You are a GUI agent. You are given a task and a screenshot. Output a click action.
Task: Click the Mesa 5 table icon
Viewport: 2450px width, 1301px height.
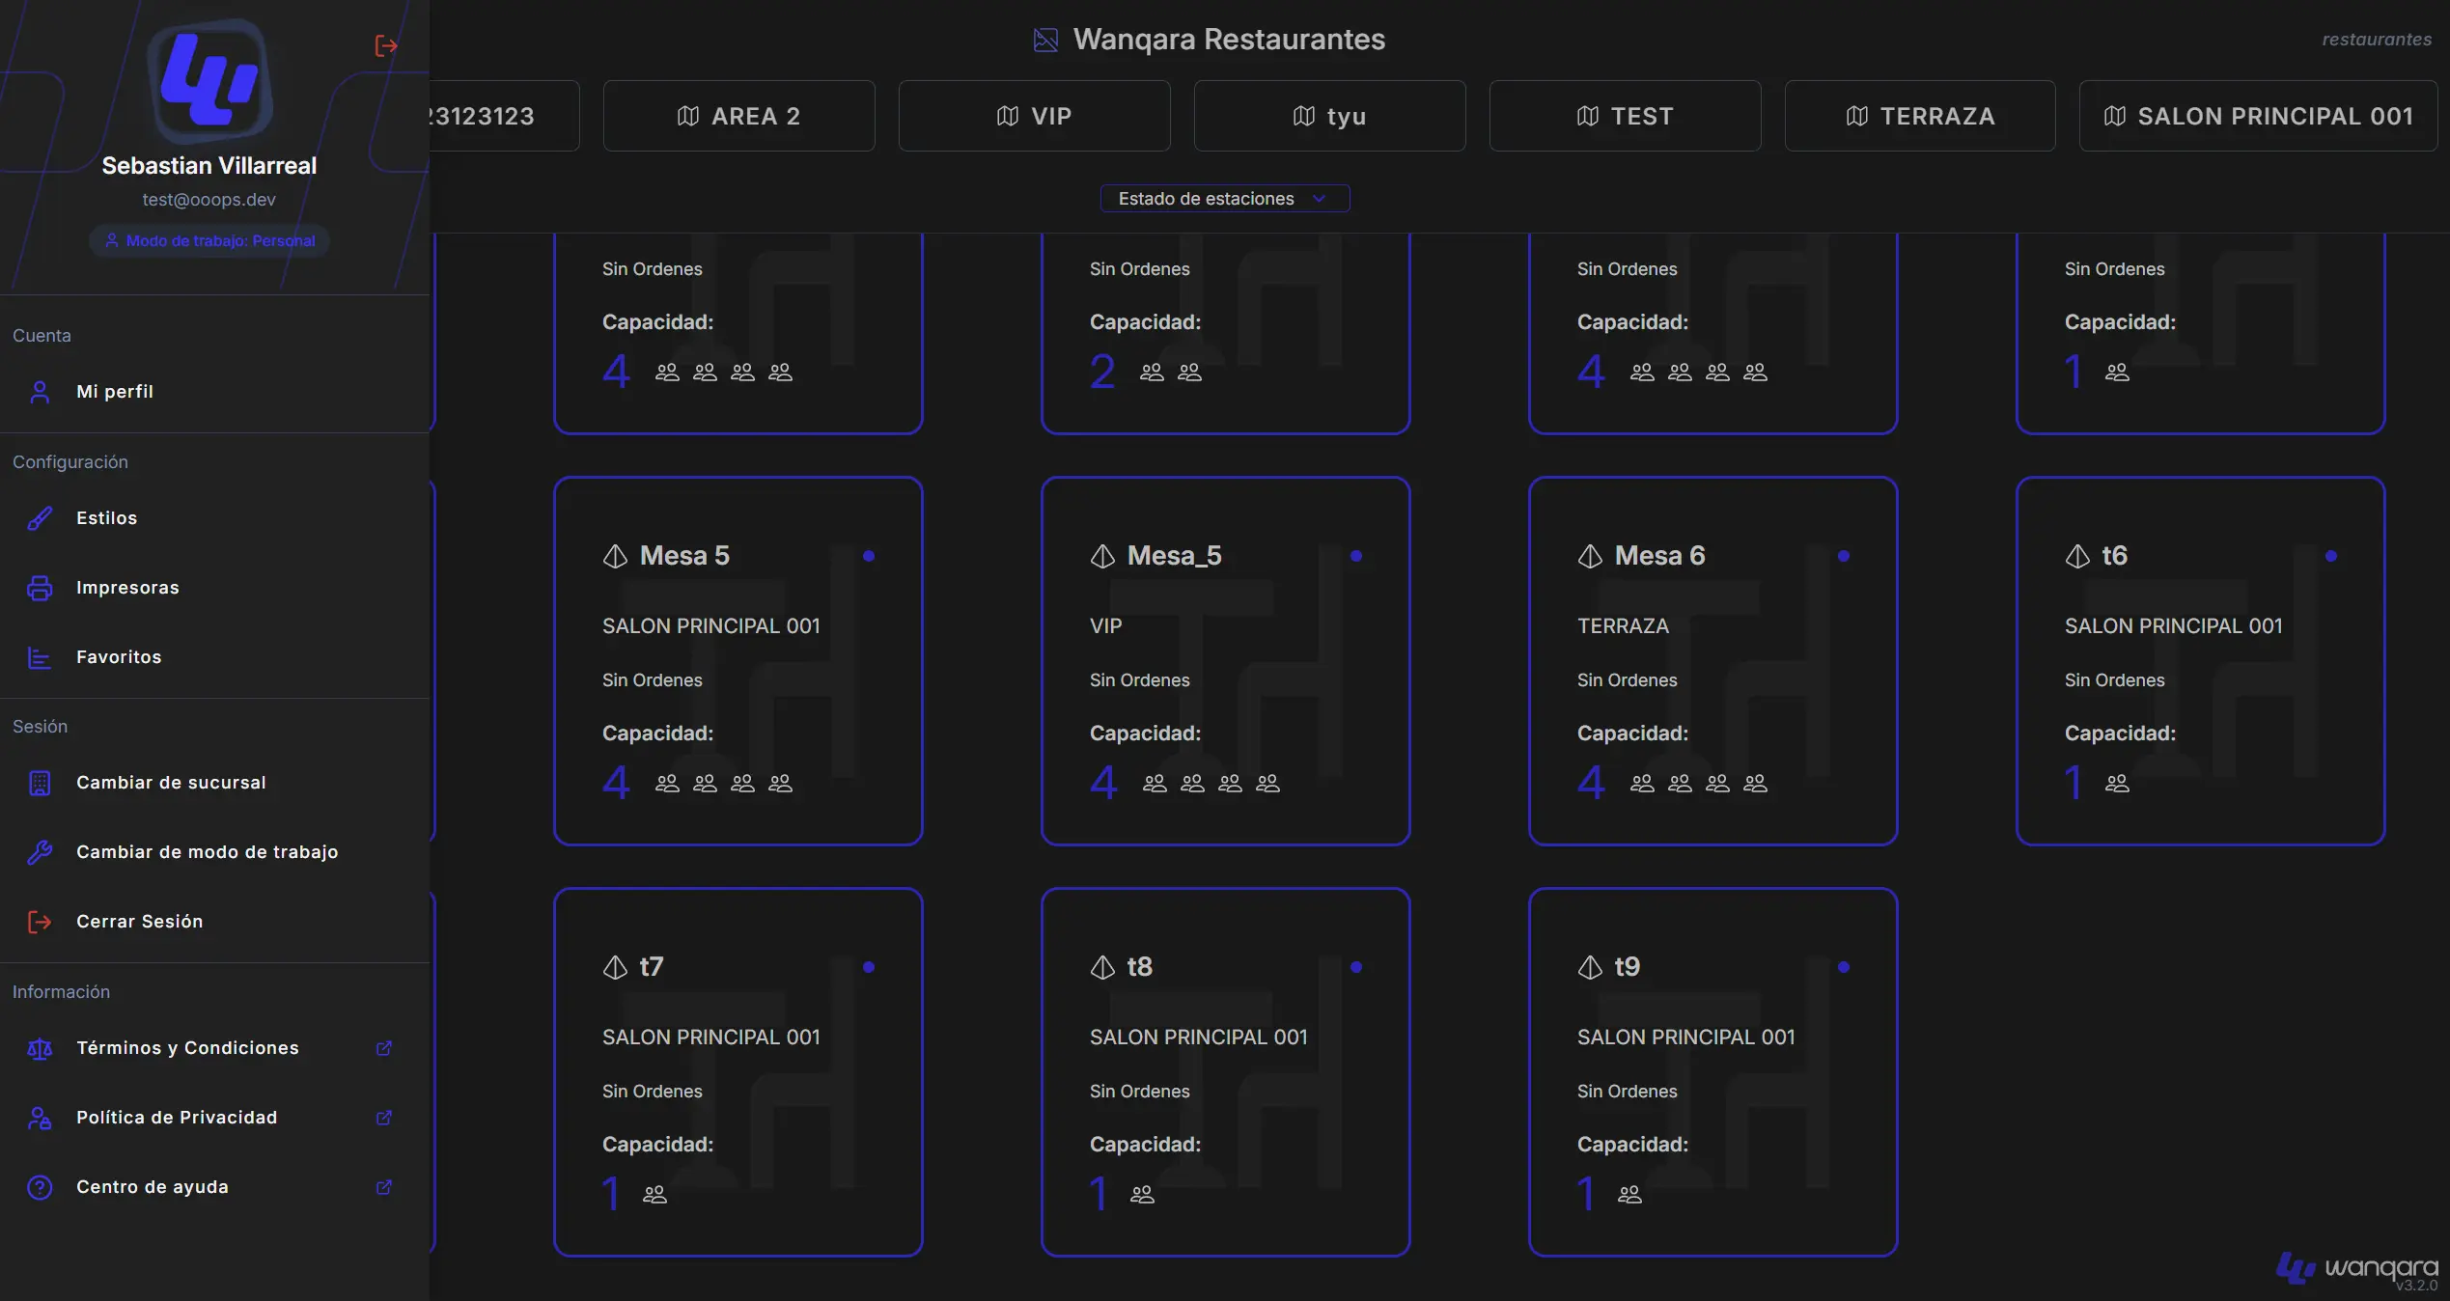615,556
